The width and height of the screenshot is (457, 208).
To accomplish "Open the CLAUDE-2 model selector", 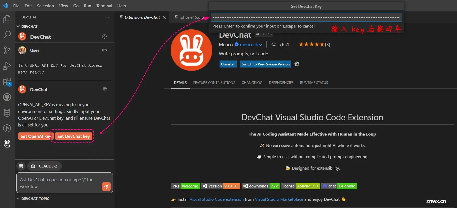I will click(44, 166).
